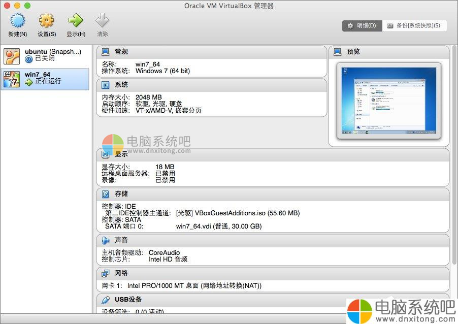Image resolution: width=458 pixels, height=324 pixels.
Task: Click the win7_64.vdi SATA disk entry
Action: (x=219, y=226)
